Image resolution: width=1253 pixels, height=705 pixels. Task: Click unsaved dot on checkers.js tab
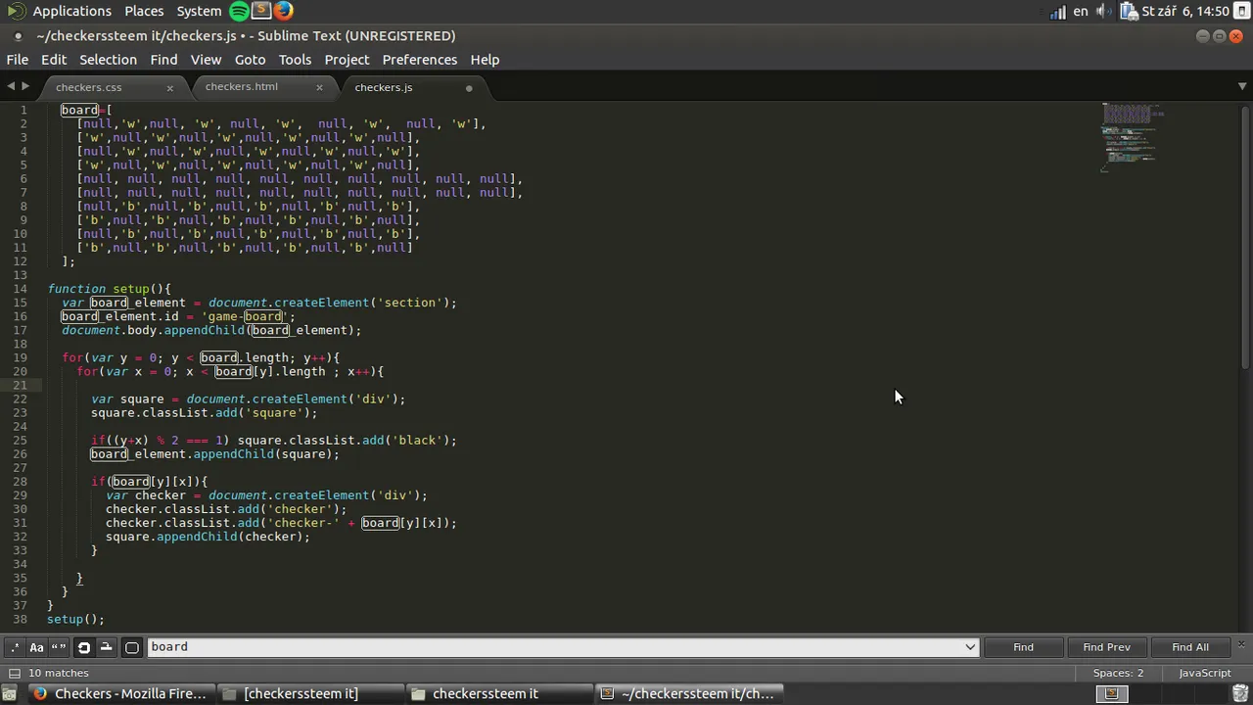pyautogui.click(x=469, y=88)
